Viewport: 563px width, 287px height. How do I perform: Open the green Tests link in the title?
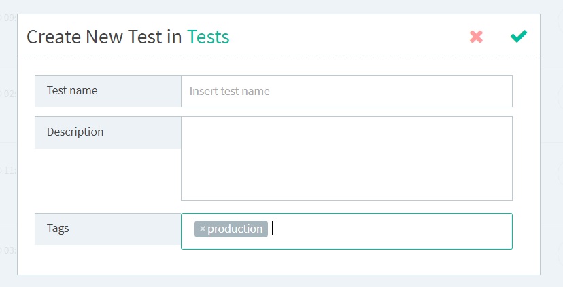pos(208,37)
